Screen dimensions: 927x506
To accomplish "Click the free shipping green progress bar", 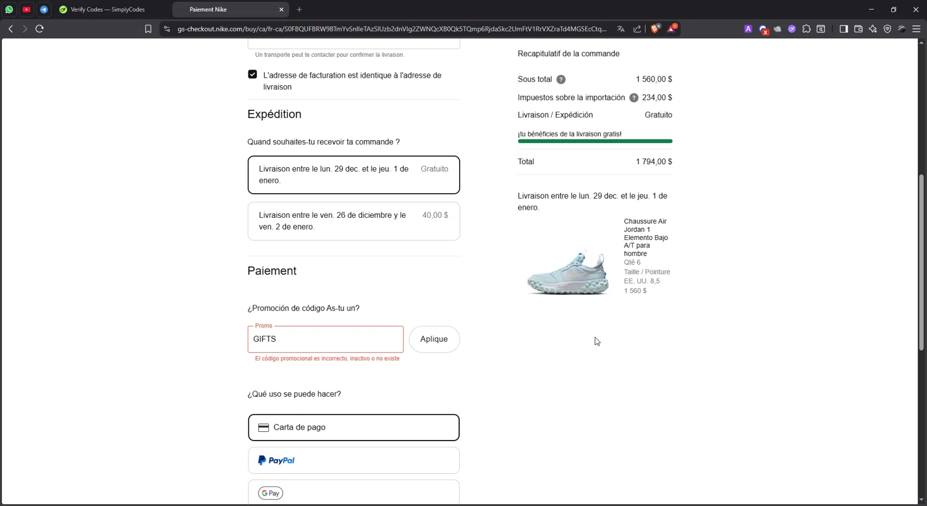I will click(x=595, y=141).
